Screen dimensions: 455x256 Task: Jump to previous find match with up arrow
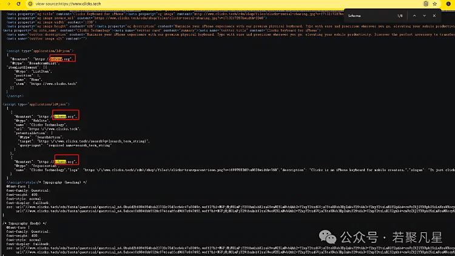414,16
